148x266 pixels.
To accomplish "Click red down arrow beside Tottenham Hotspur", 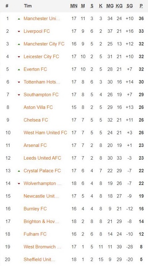I will click(x=19, y=82).
